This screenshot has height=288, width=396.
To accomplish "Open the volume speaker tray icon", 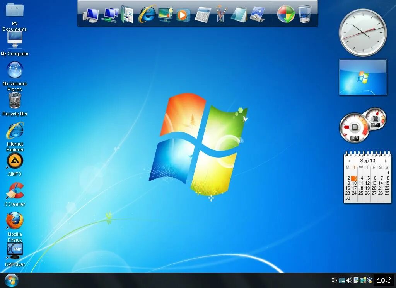I will 349,280.
